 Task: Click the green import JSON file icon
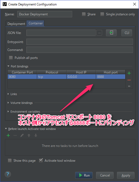click(x=111, y=33)
